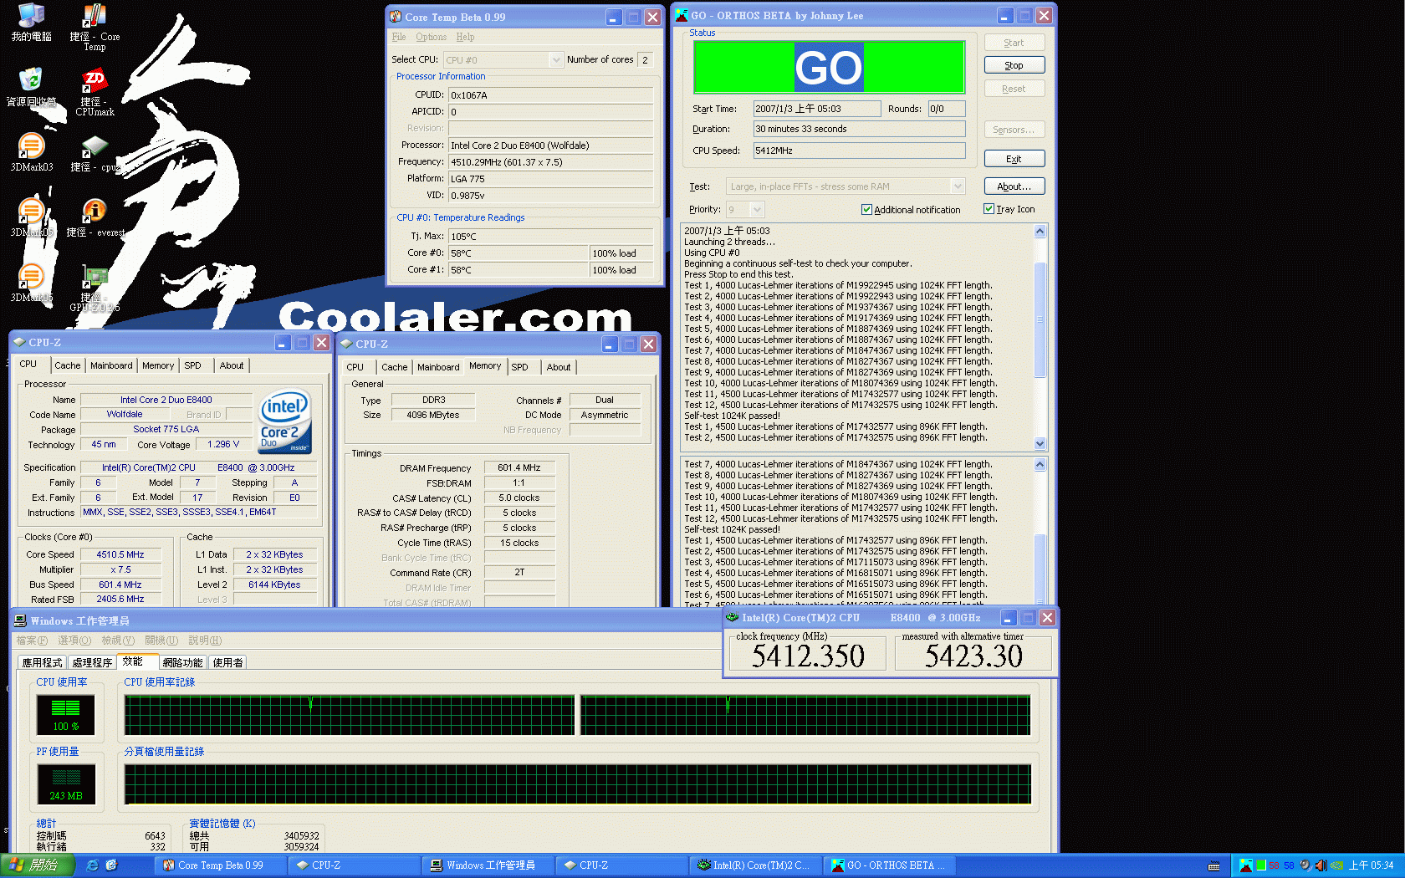Click the Core Temp title bar icon

[x=396, y=17]
